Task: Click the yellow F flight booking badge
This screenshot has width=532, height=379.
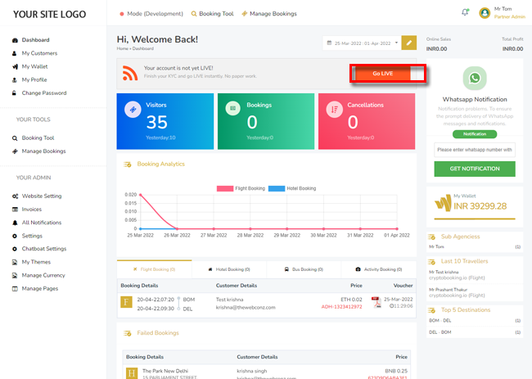Action: 126,302
